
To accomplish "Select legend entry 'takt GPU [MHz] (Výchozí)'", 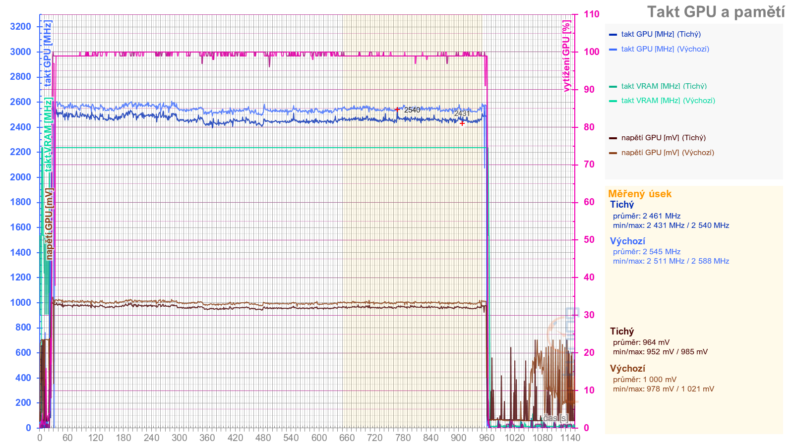I will tap(665, 49).
